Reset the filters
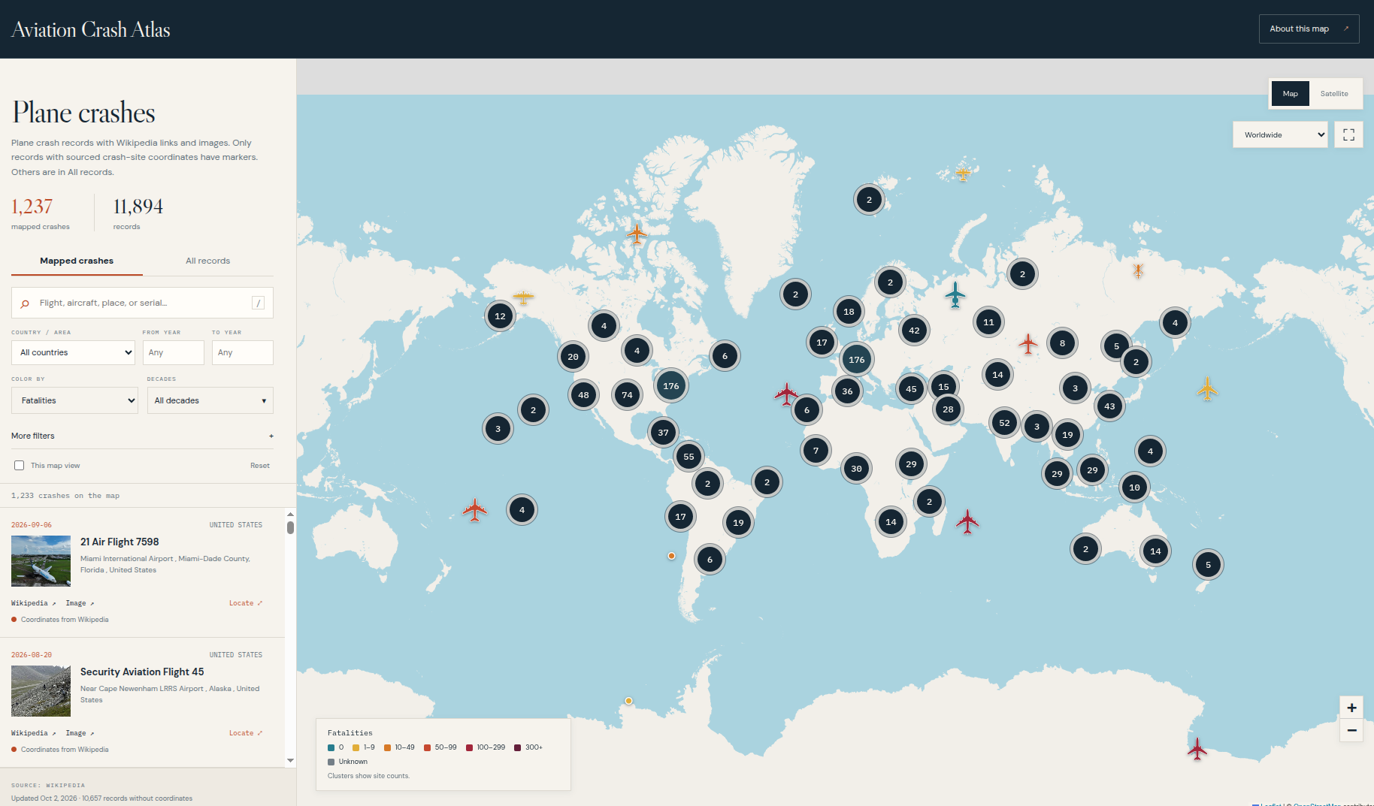The width and height of the screenshot is (1374, 806). (x=260, y=466)
